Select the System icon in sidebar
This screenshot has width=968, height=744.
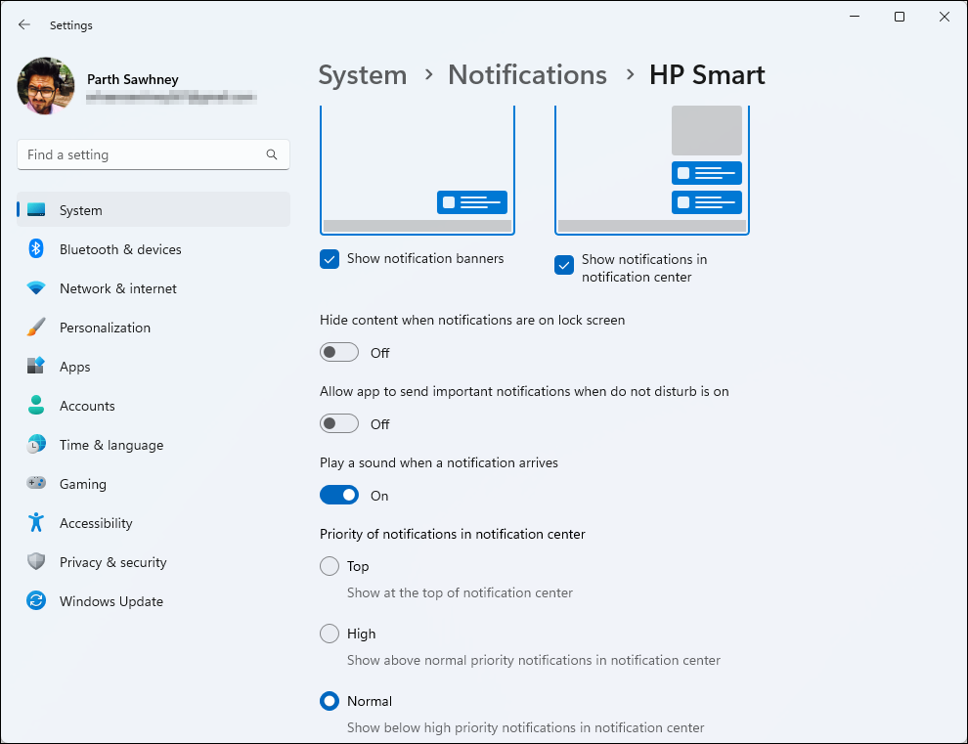tap(37, 209)
